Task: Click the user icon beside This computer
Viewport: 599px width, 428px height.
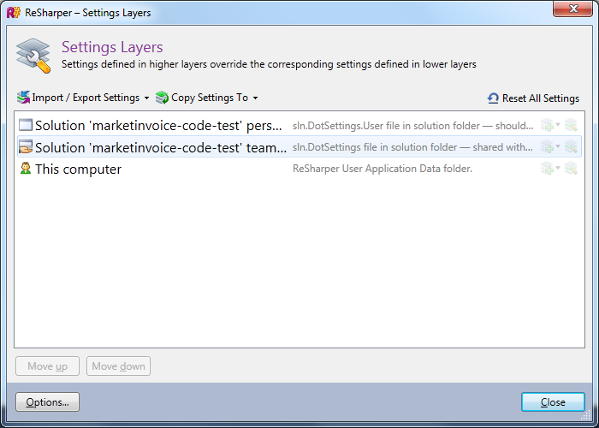Action: coord(25,169)
